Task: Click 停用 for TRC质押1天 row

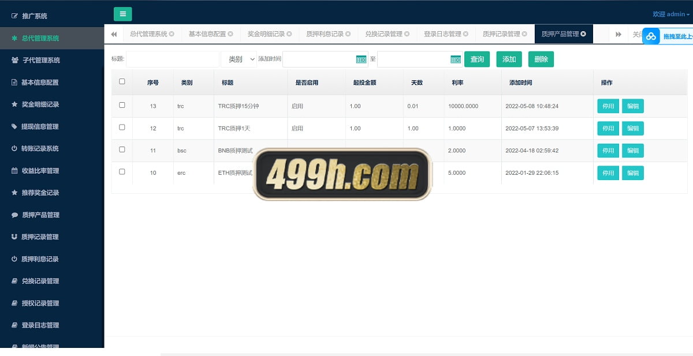Action: point(608,128)
